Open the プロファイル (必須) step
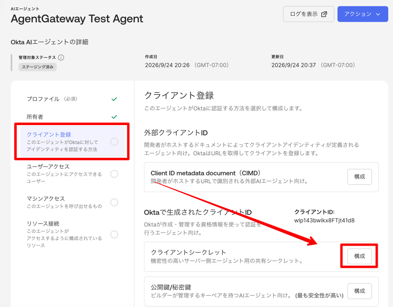 [x=72, y=99]
